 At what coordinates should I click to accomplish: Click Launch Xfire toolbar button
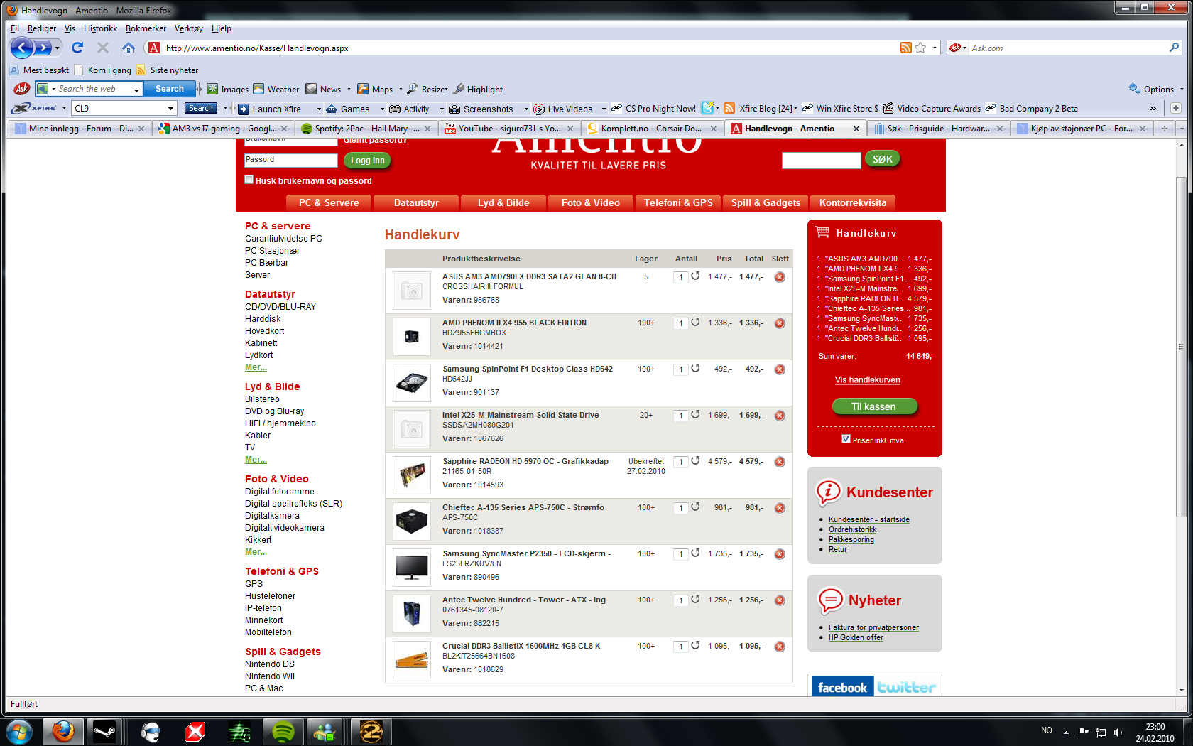pos(269,109)
